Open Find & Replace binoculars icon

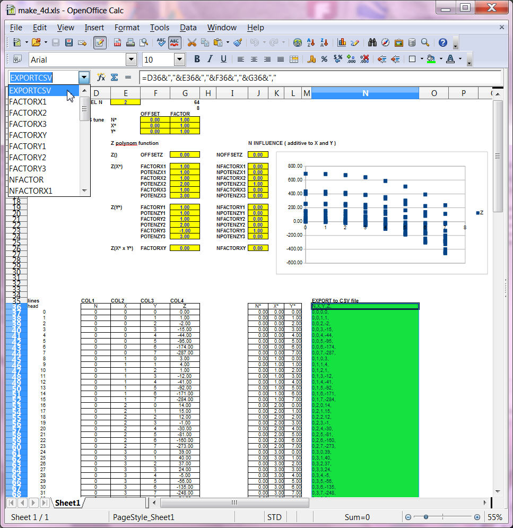click(x=372, y=42)
